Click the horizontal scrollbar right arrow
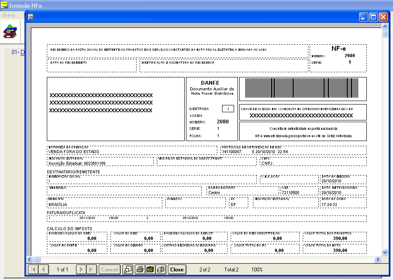The image size is (393, 280). (378, 259)
